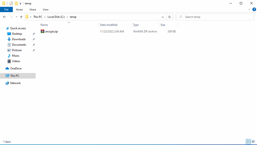
Task: Click the WinRAR ZIP archive type cell
Action: [145, 31]
